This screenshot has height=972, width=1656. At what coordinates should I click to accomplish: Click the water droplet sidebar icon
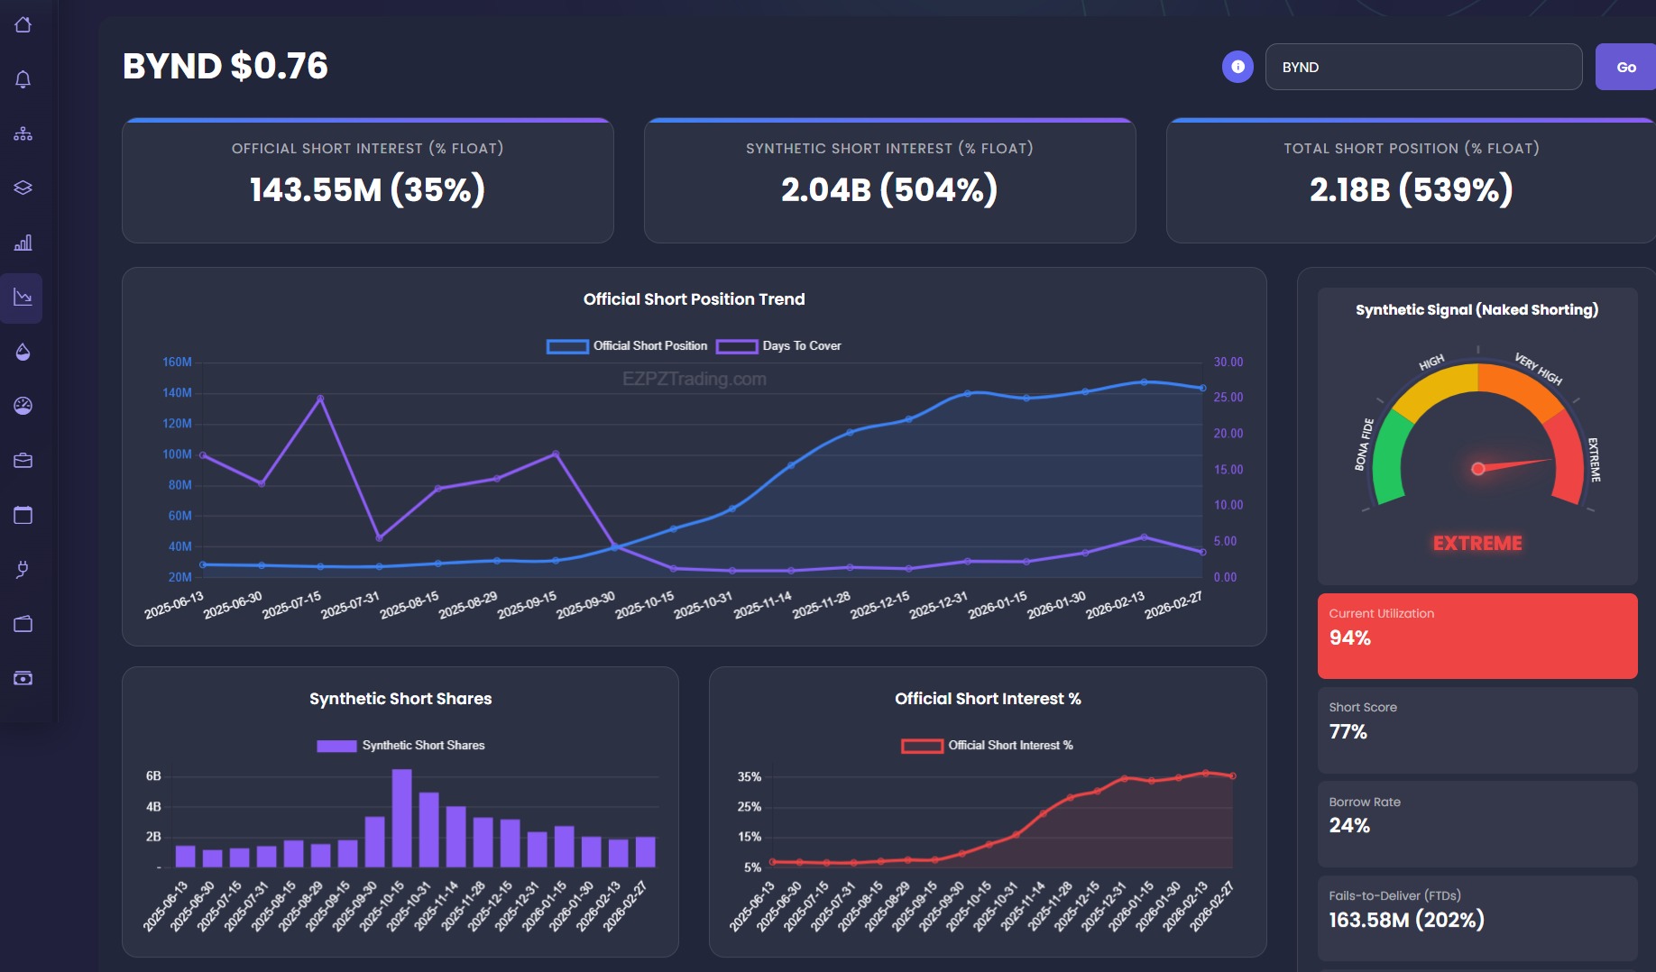(x=23, y=352)
